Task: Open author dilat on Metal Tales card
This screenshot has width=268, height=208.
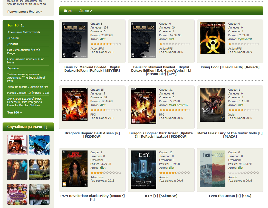Action: pos(241,105)
